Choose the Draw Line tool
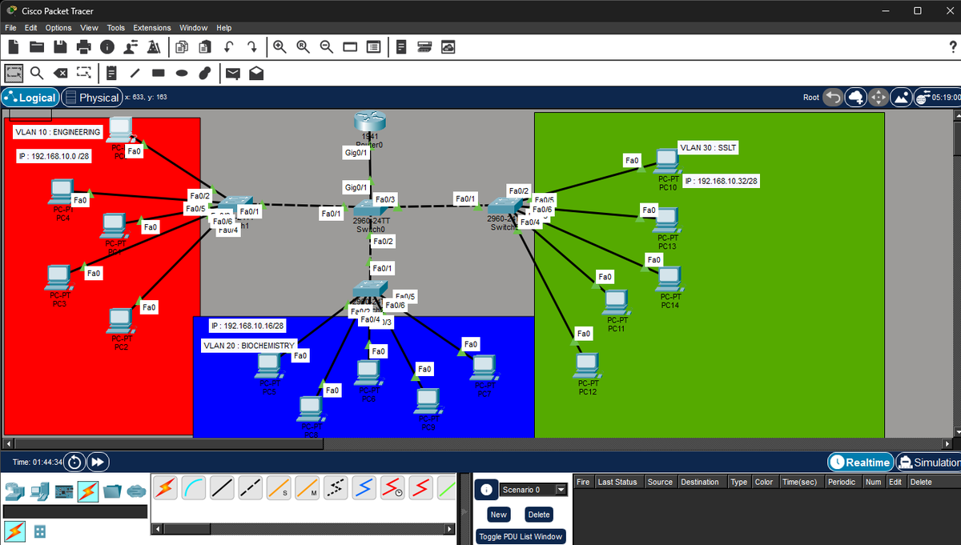 coord(135,74)
